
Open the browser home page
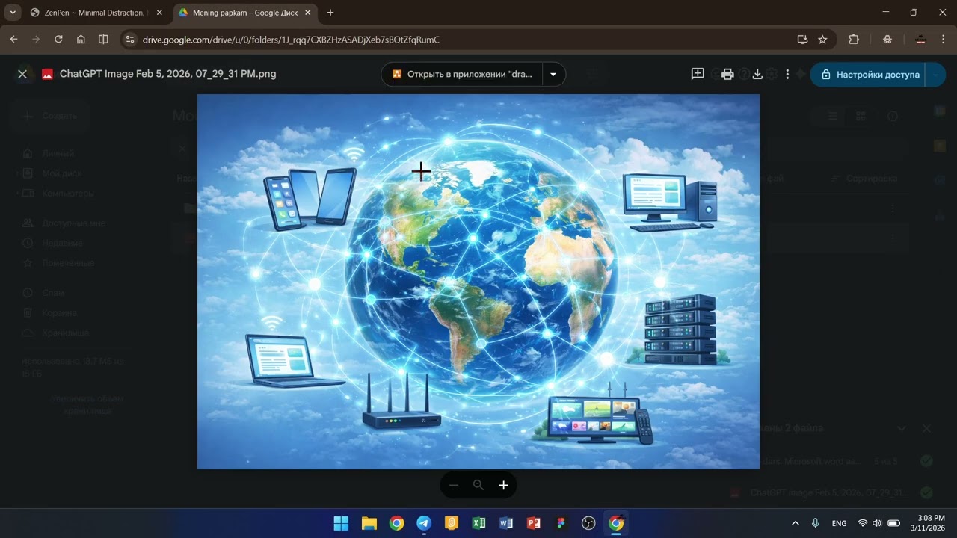81,39
